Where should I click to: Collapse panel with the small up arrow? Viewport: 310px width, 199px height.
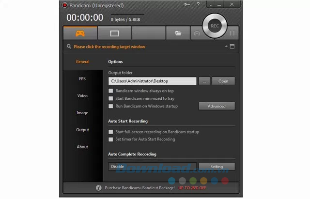pyautogui.click(x=226, y=46)
